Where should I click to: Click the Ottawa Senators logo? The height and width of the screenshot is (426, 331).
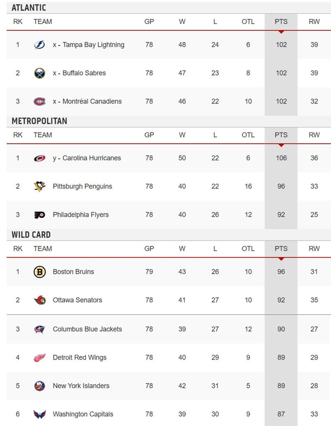[40, 301]
